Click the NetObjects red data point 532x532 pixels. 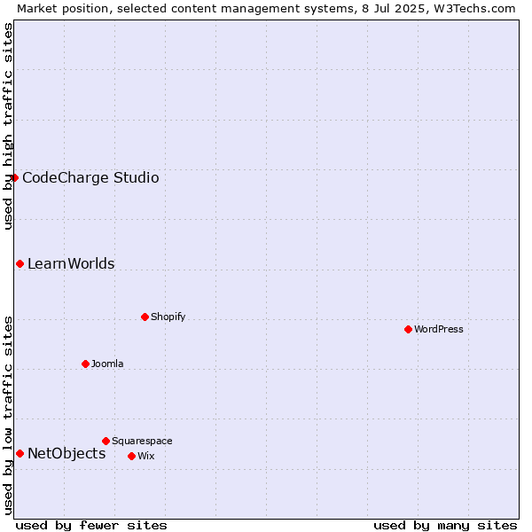pyautogui.click(x=20, y=454)
